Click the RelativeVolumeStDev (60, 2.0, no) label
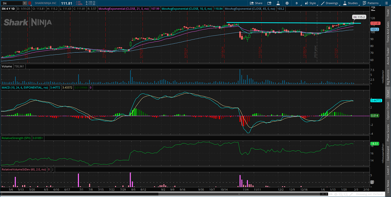 23,170
